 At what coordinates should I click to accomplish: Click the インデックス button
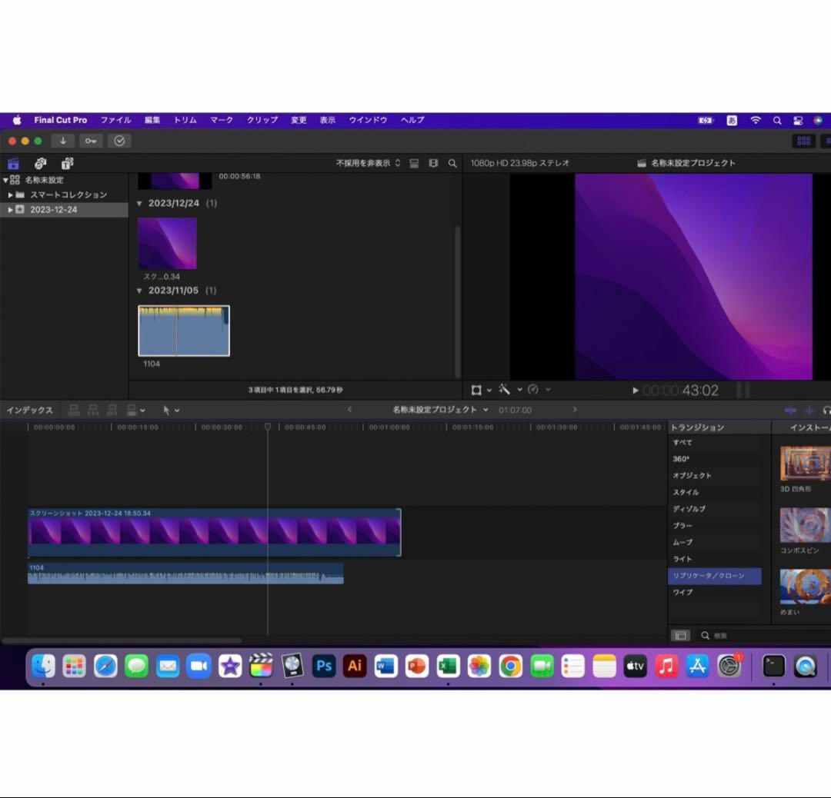30,410
